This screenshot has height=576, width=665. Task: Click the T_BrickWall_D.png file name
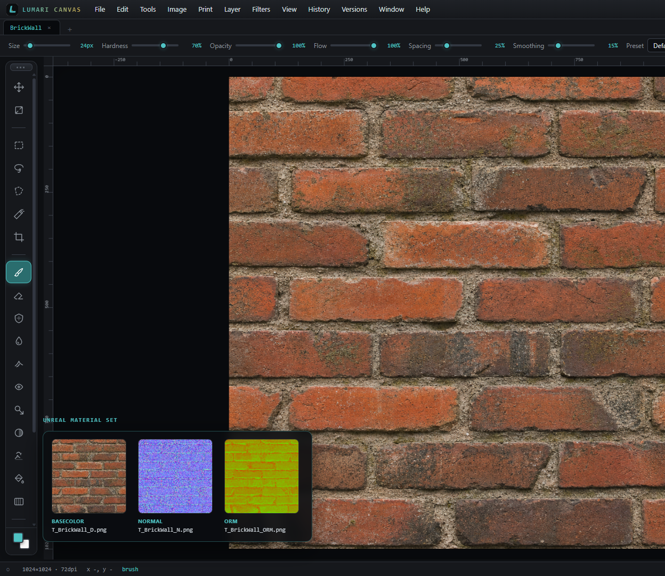point(79,530)
